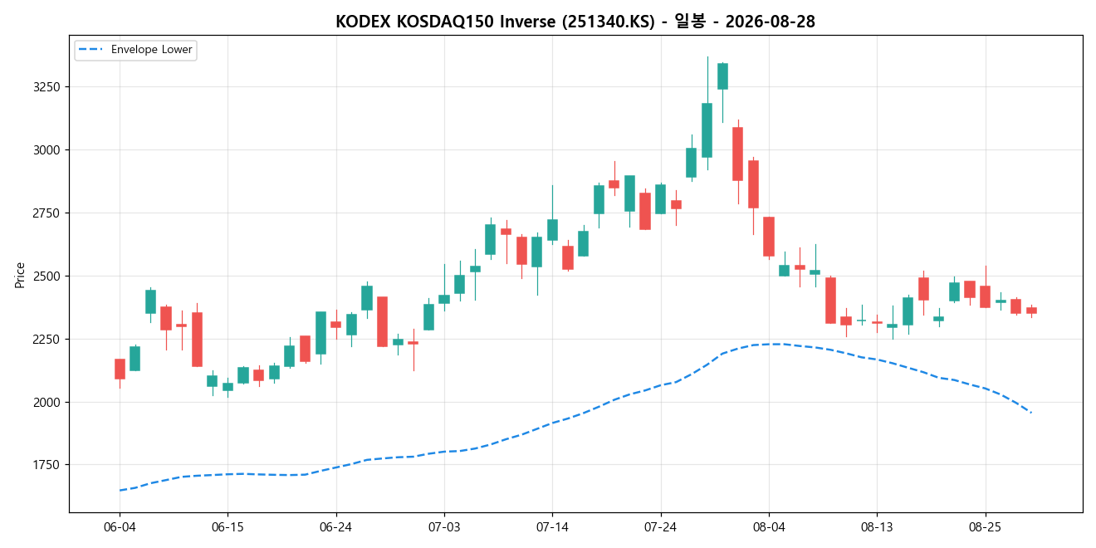Image resolution: width=1096 pixels, height=548 pixels.
Task: Click the 06-04 date label
Action: tap(120, 527)
